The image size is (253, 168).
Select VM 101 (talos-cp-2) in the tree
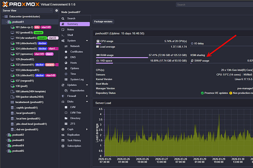24,26
